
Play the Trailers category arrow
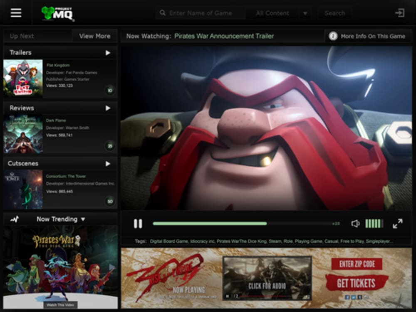pyautogui.click(x=108, y=53)
